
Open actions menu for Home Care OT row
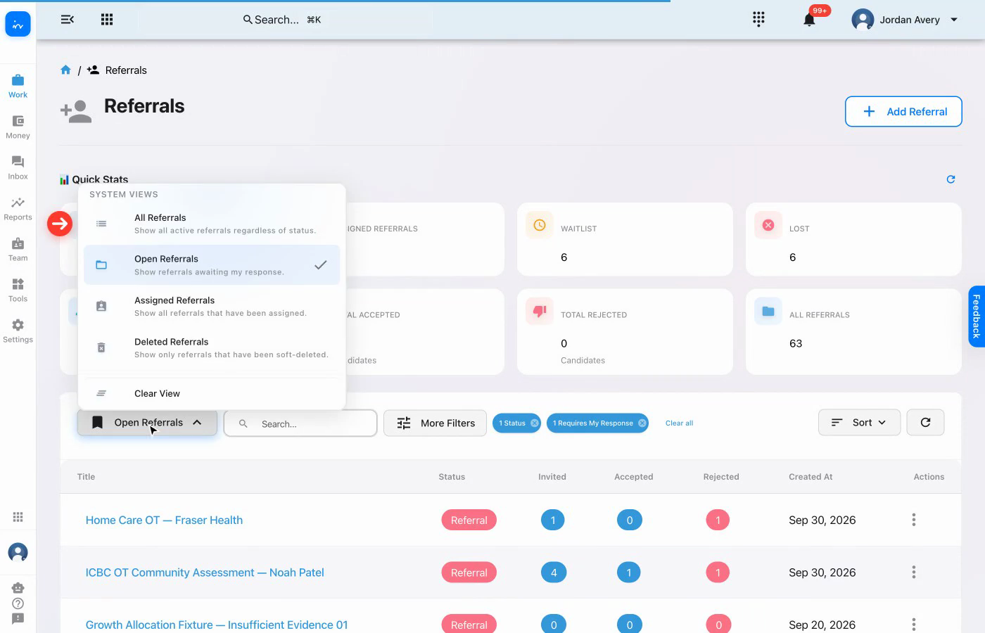tap(914, 520)
